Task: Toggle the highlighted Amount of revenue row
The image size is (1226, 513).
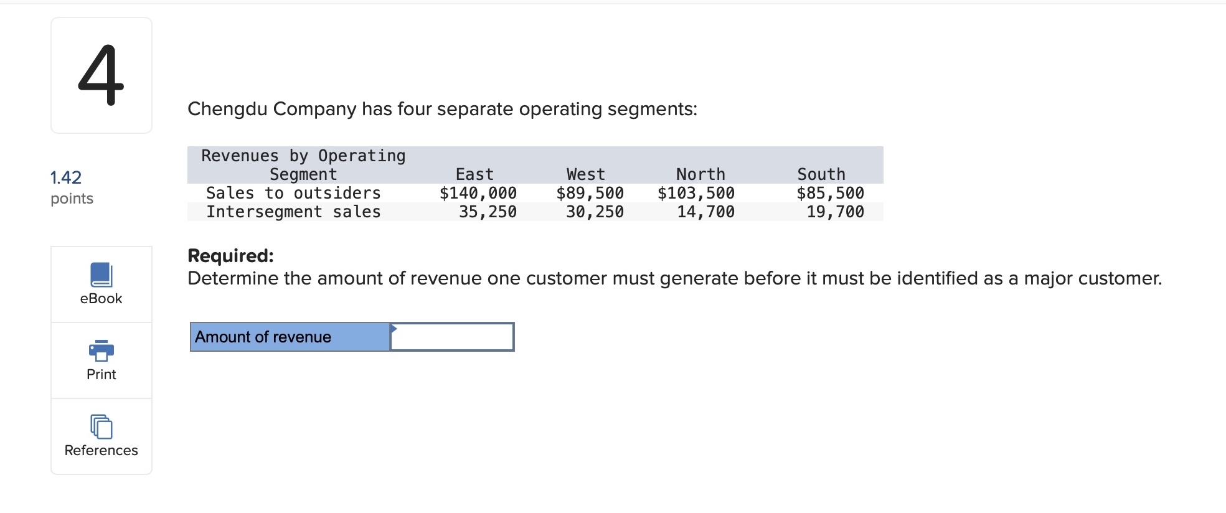Action: (290, 337)
